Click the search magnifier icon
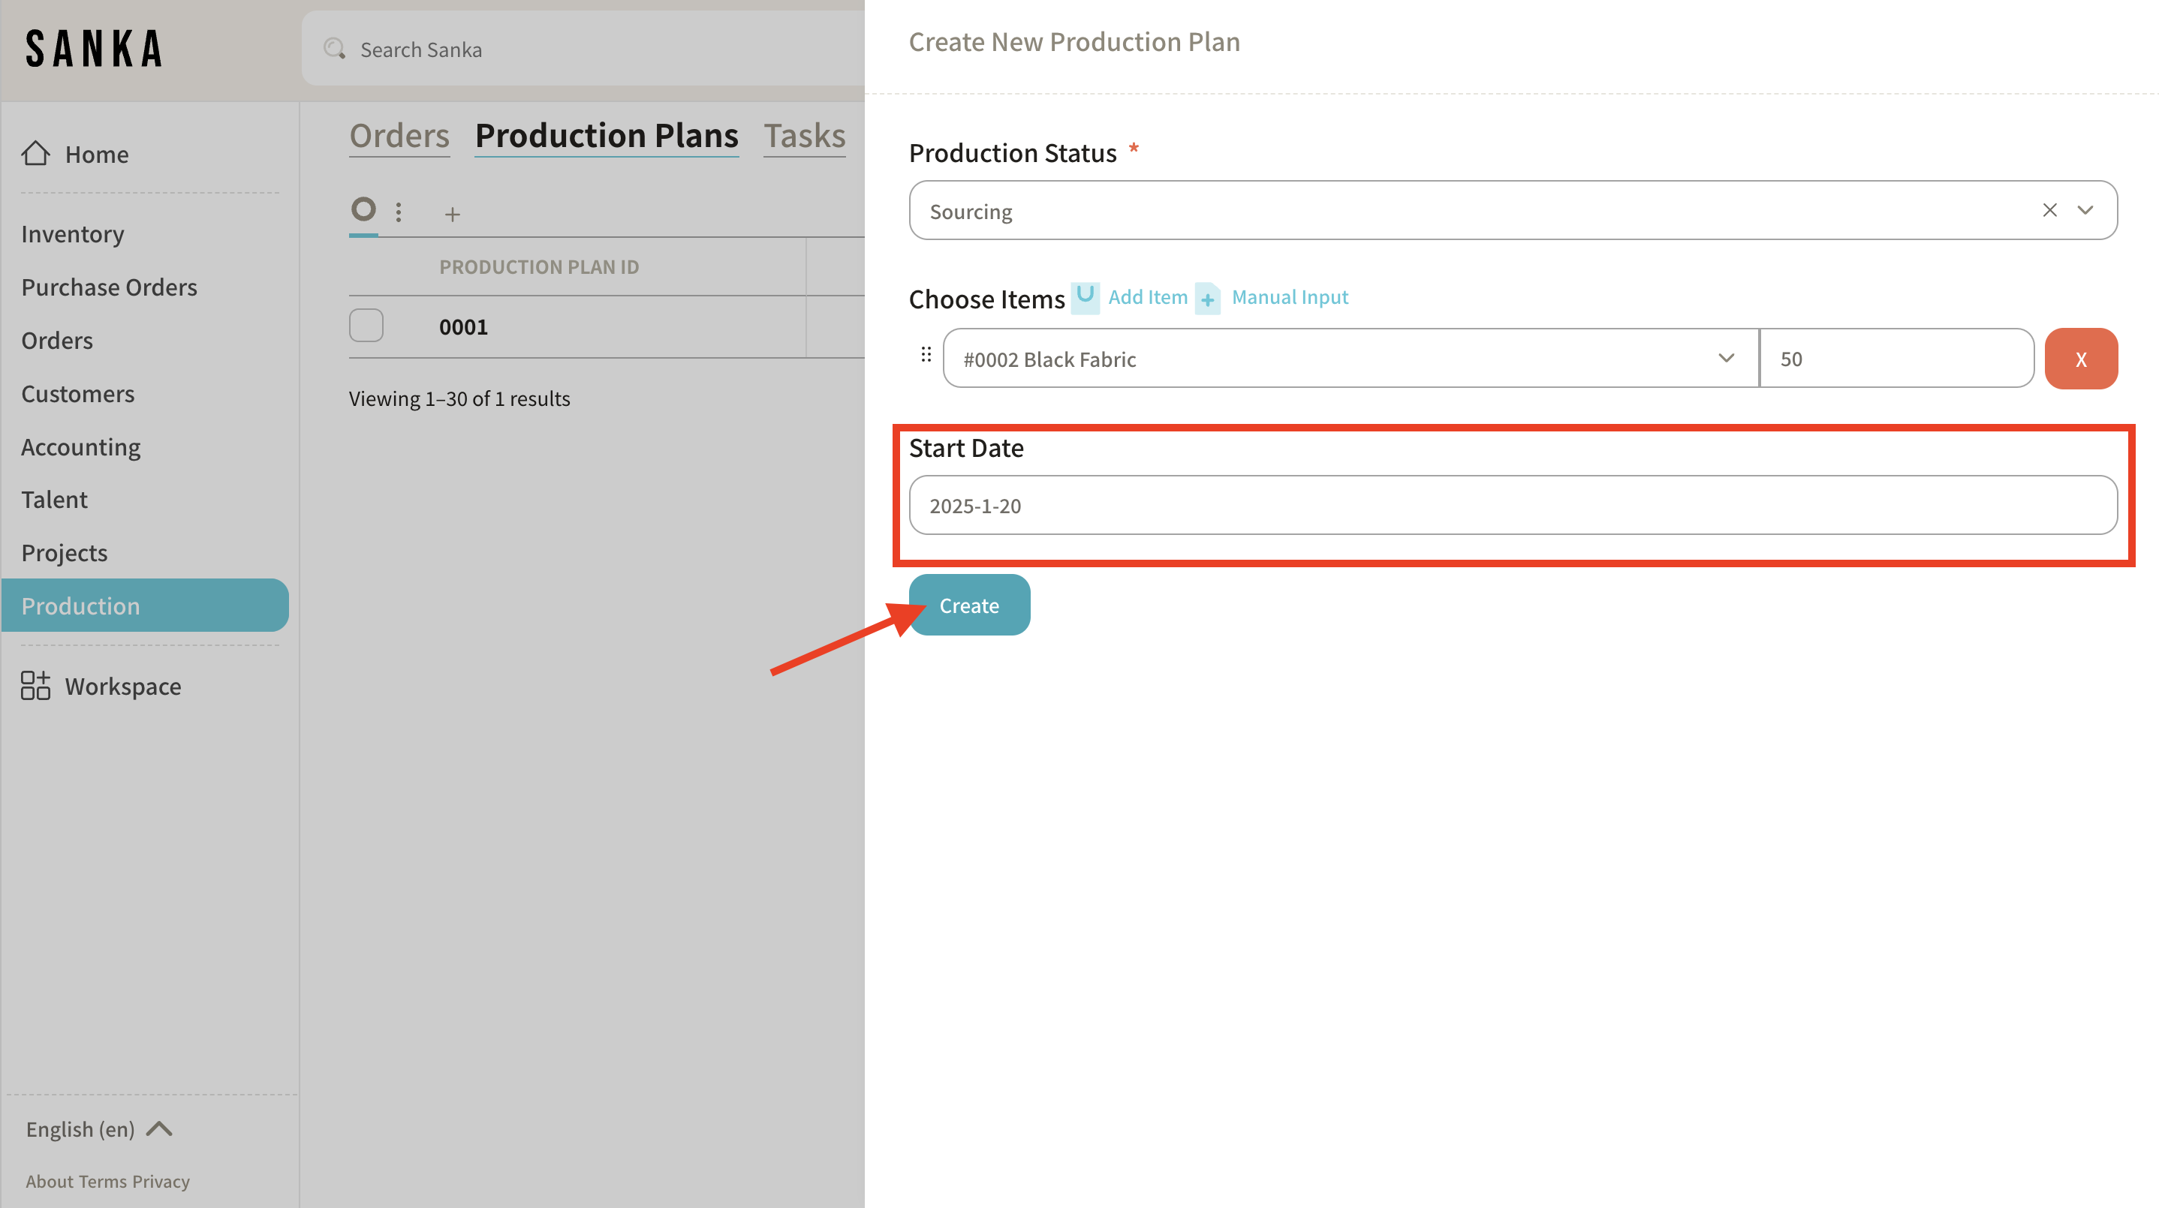 tap(334, 49)
